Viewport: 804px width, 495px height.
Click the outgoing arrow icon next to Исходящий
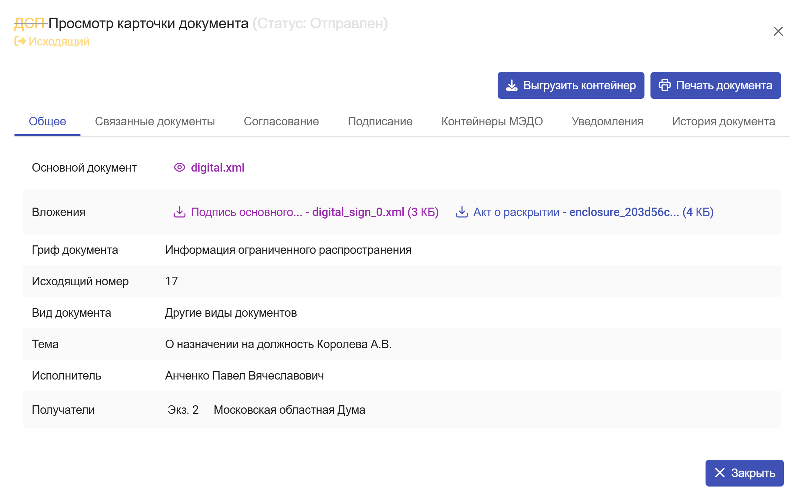[x=20, y=41]
